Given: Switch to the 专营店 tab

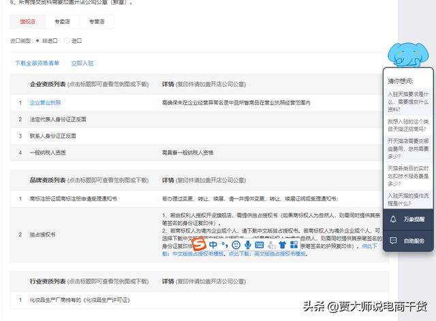Looking at the screenshot, I should 97,22.
